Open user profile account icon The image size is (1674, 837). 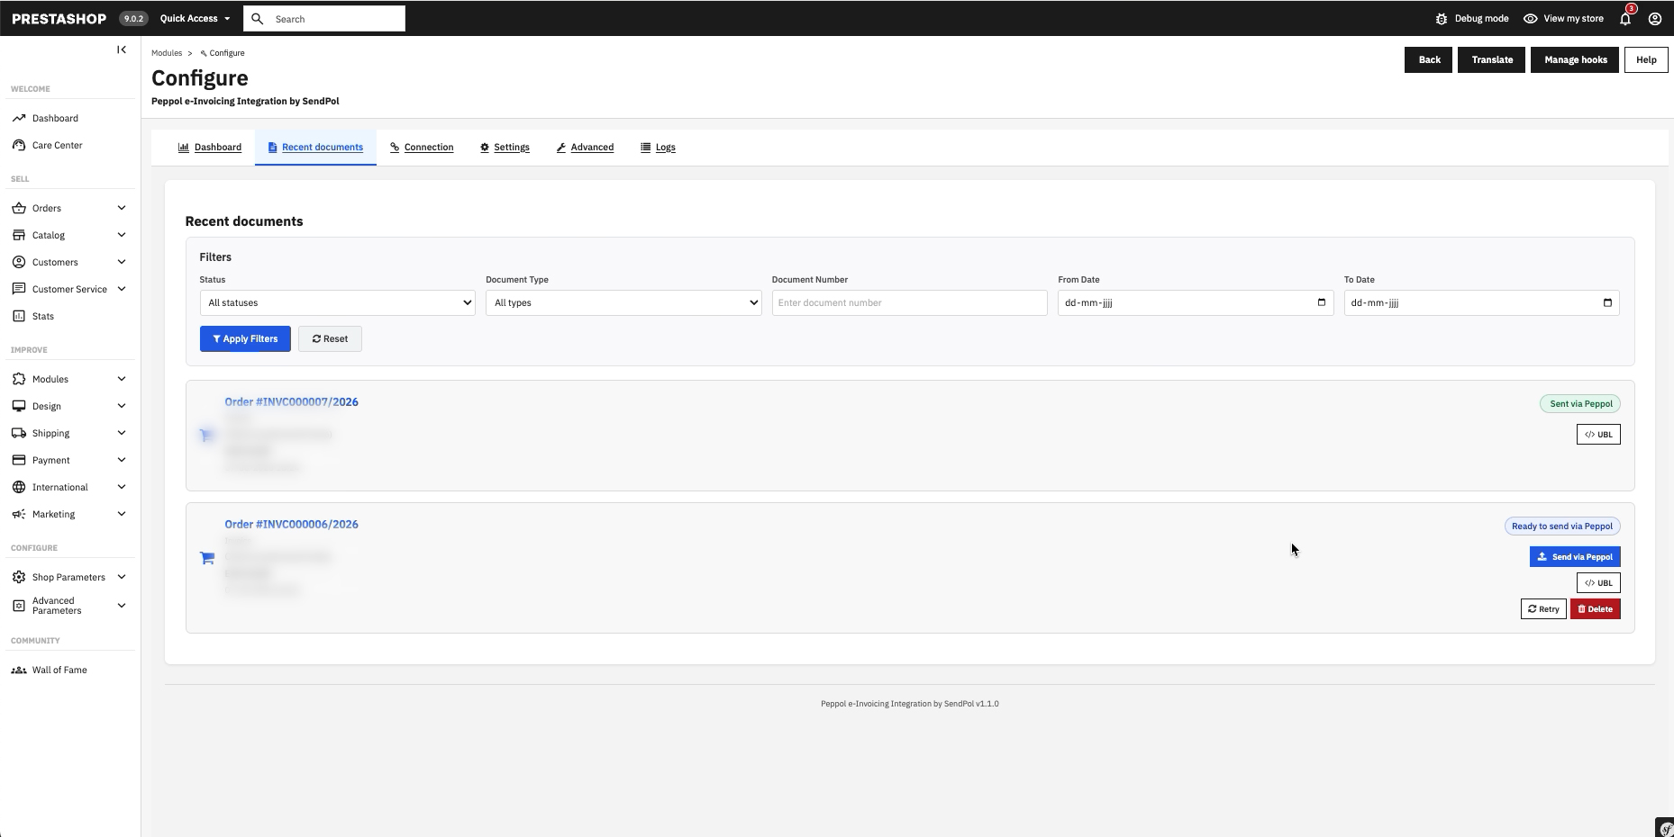point(1655,18)
